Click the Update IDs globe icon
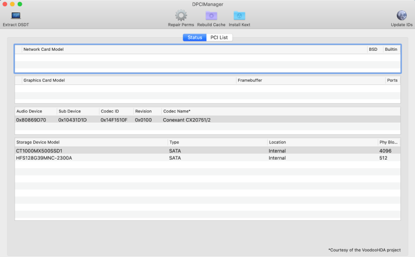The image size is (415, 257). [x=402, y=16]
